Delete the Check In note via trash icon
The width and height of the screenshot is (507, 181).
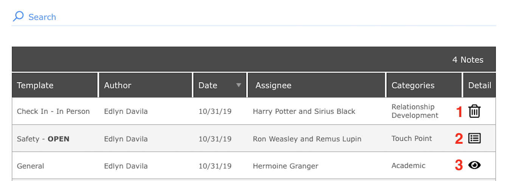pos(474,111)
